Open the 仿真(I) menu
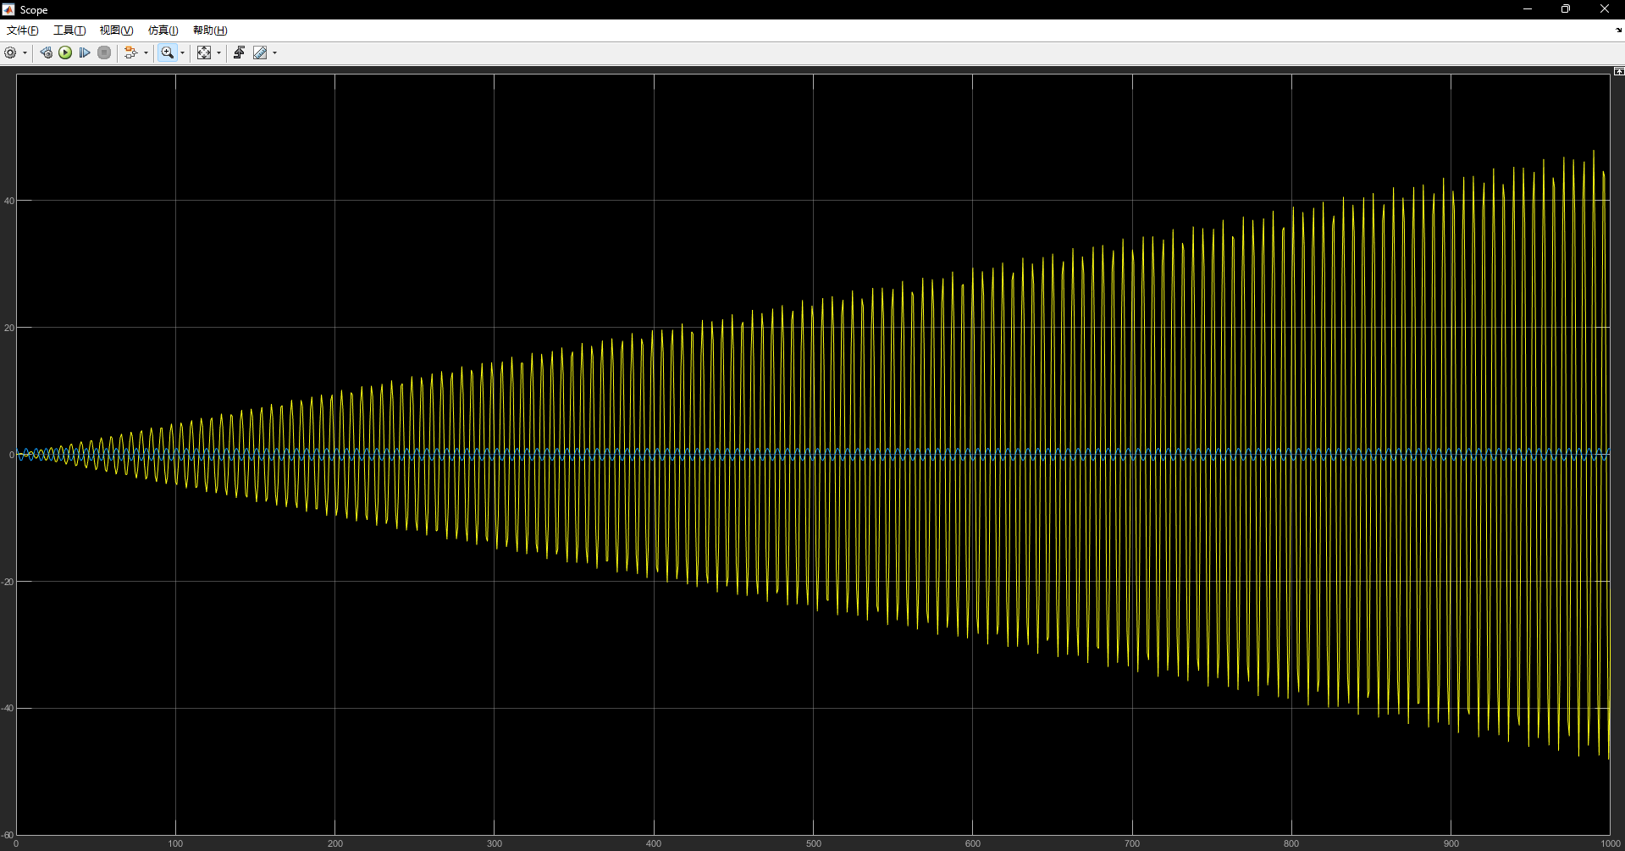The width and height of the screenshot is (1625, 851). 163,30
